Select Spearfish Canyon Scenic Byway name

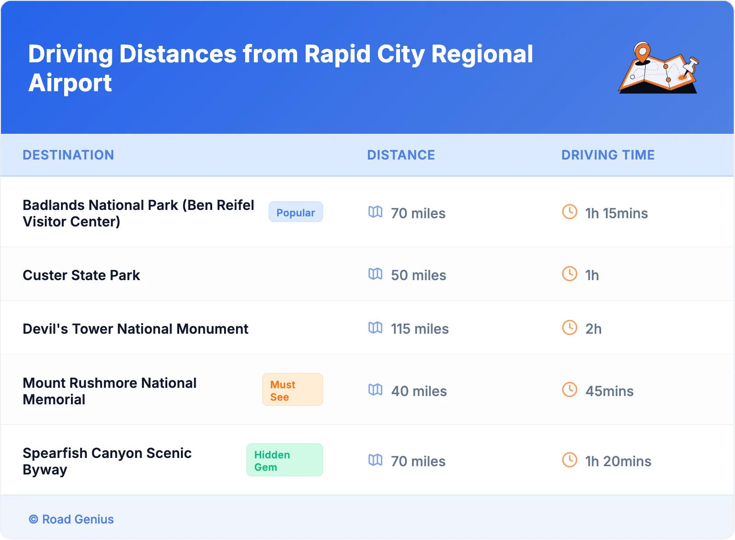107,461
